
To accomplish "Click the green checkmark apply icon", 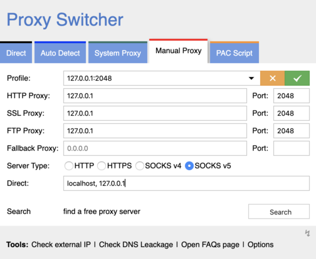I will 297,78.
